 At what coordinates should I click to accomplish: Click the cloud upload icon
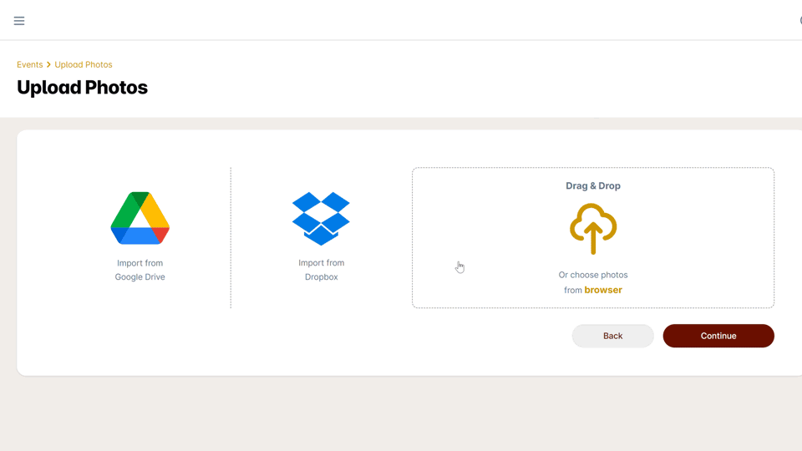point(593,229)
